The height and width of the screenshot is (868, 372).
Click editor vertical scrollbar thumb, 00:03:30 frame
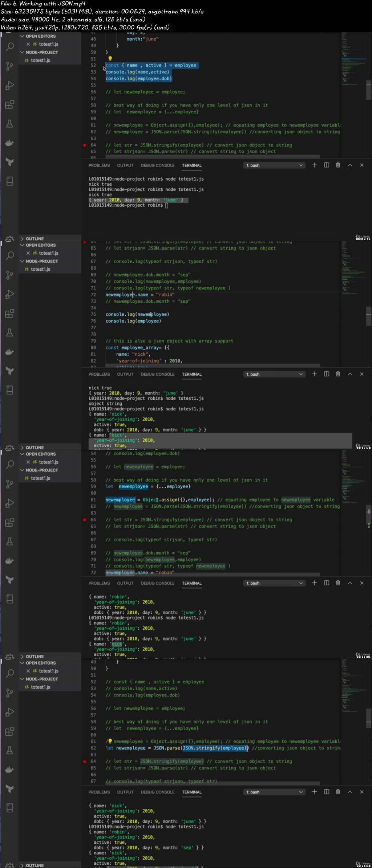click(369, 316)
